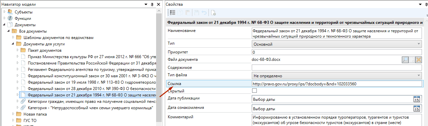The width and height of the screenshot is (428, 126).
Task: Click the Комментарий text area
Action: pos(336,120)
